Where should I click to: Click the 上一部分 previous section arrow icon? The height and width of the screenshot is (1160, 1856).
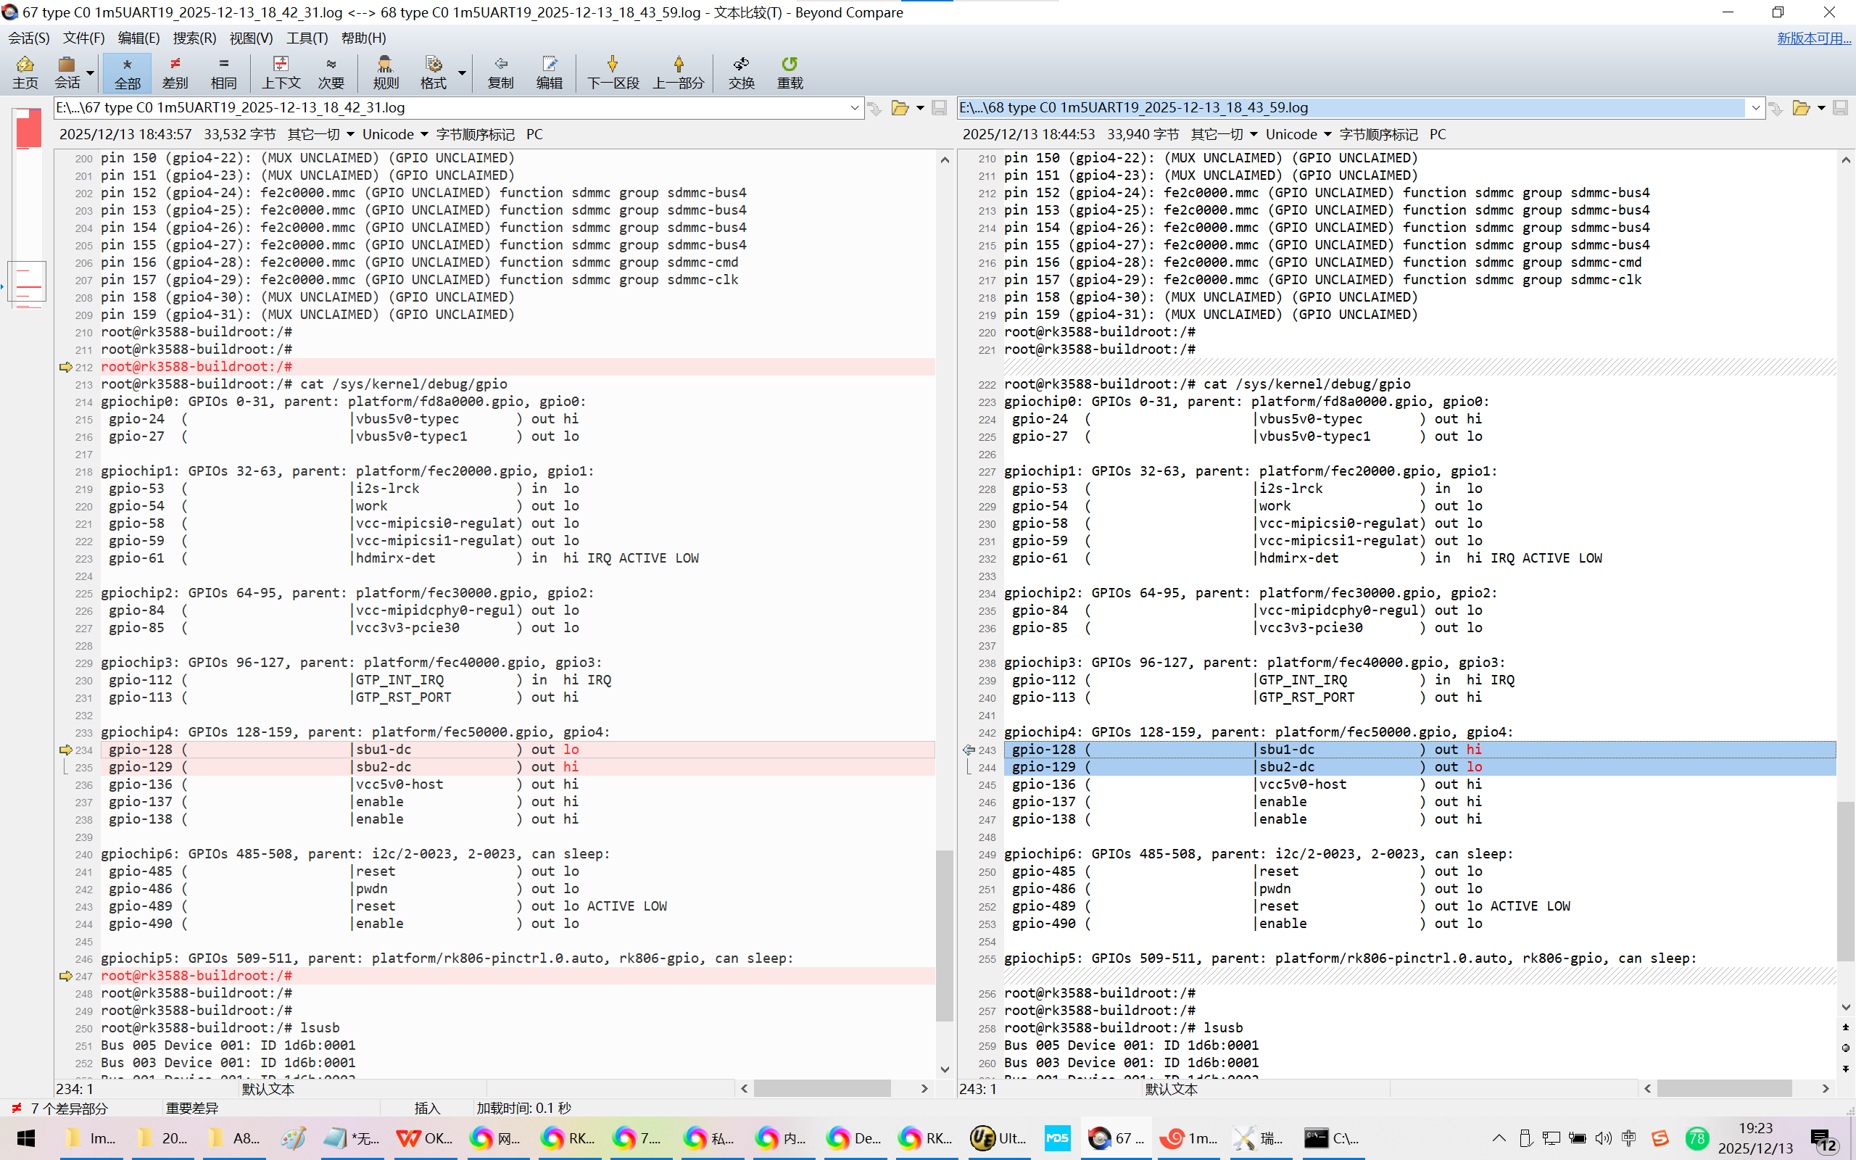[678, 72]
